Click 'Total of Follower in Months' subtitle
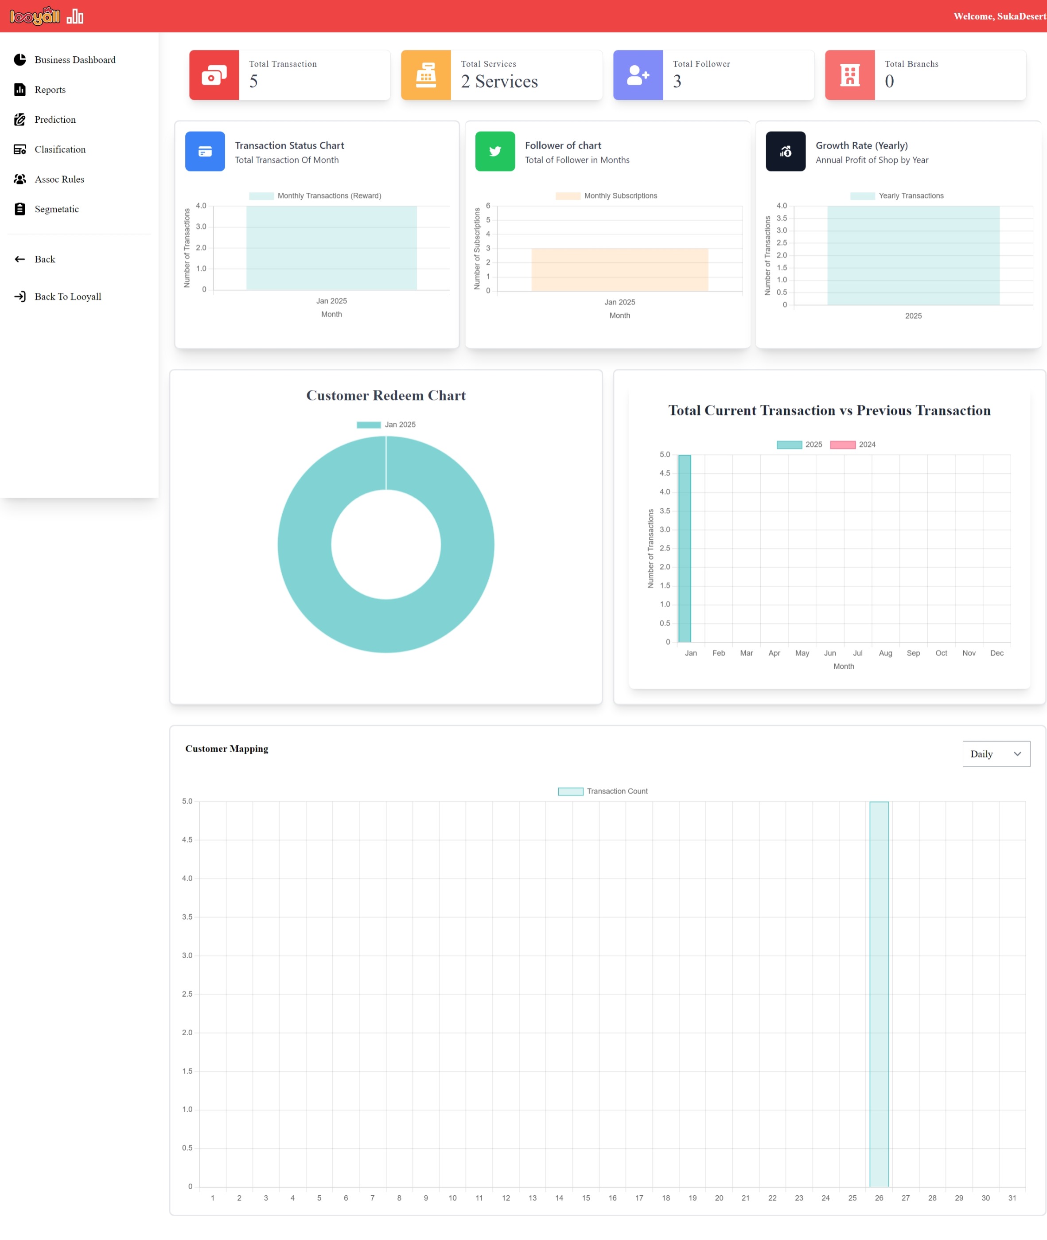Screen dimensions: 1047x1240 577,160
